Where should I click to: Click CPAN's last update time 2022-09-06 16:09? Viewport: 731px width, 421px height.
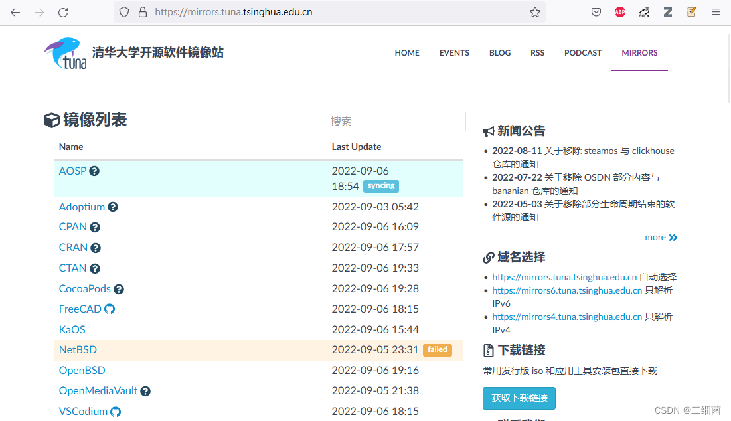[375, 227]
